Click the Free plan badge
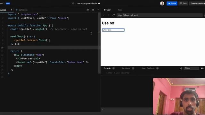 click(8, 4)
